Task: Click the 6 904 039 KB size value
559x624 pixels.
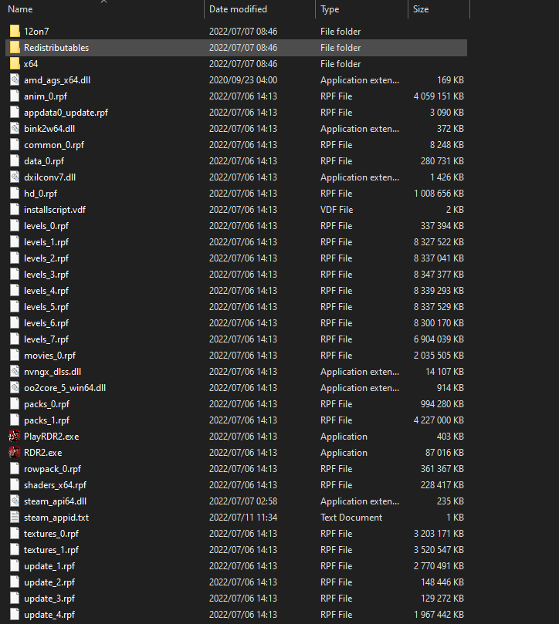Action: click(439, 339)
